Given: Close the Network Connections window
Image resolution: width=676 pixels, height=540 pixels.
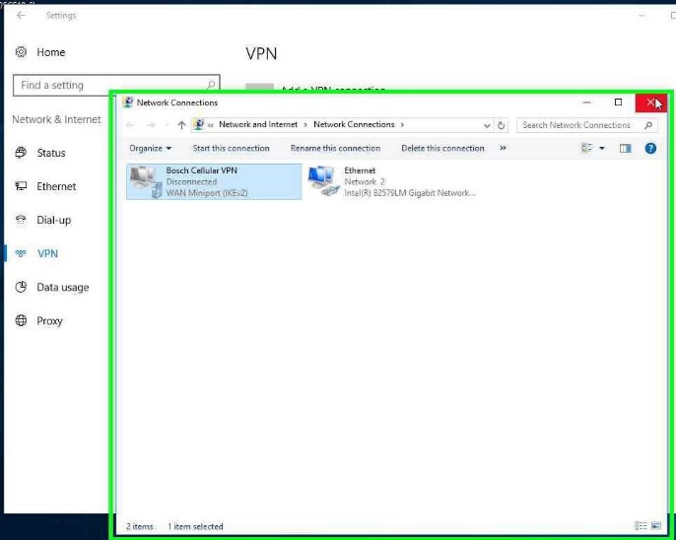Looking at the screenshot, I should click(x=651, y=102).
